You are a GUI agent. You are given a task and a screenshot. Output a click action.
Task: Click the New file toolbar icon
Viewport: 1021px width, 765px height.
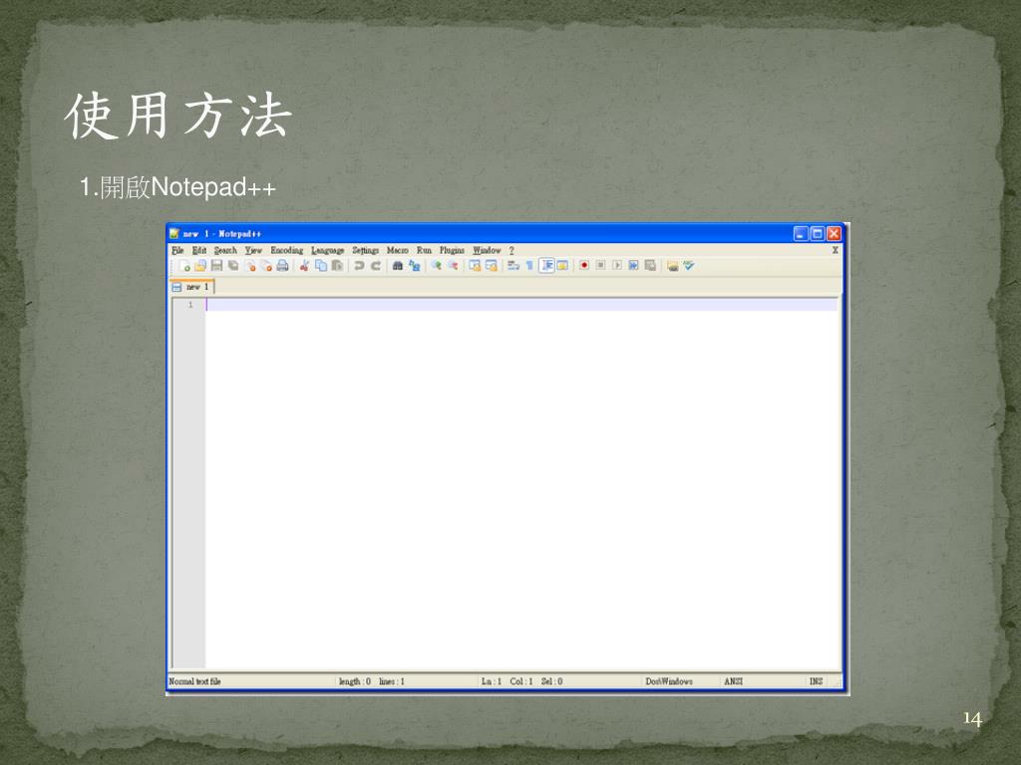184,265
